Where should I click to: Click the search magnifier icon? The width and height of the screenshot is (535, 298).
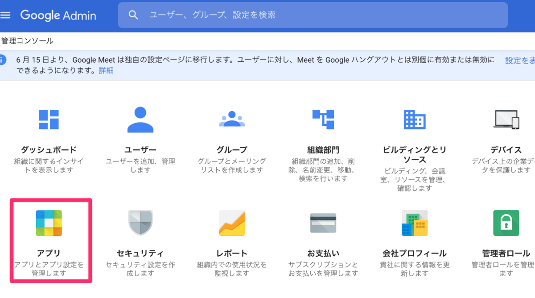(133, 15)
